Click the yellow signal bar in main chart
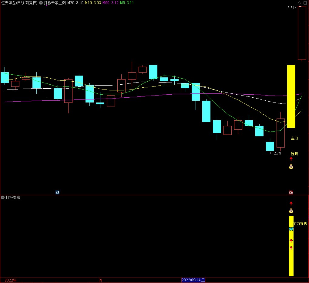309x283 pixels. (x=291, y=96)
